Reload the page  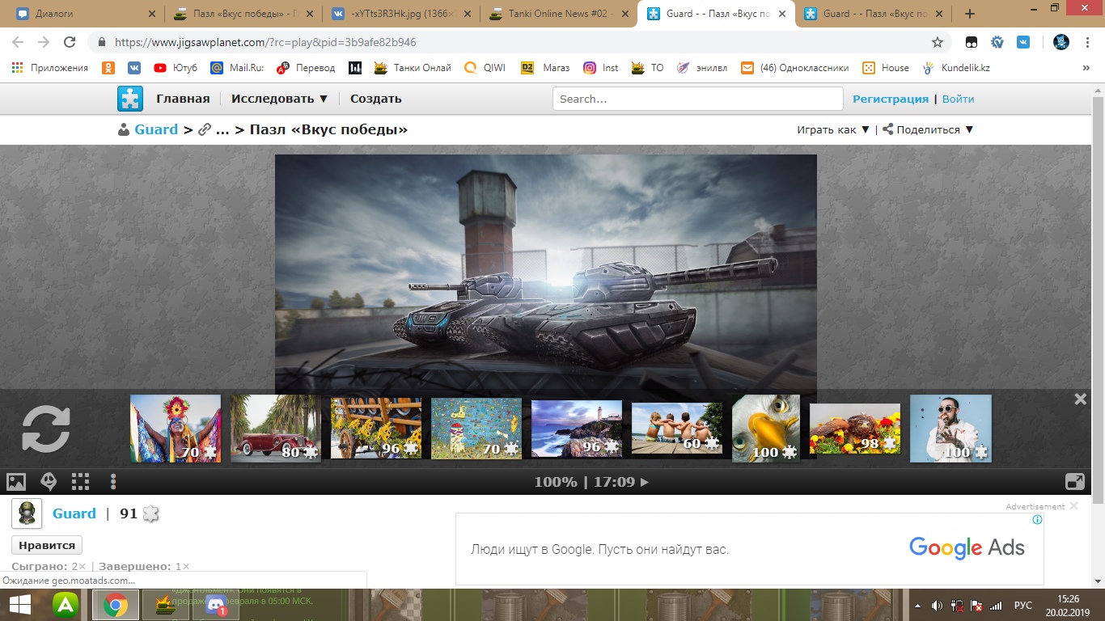[70, 42]
